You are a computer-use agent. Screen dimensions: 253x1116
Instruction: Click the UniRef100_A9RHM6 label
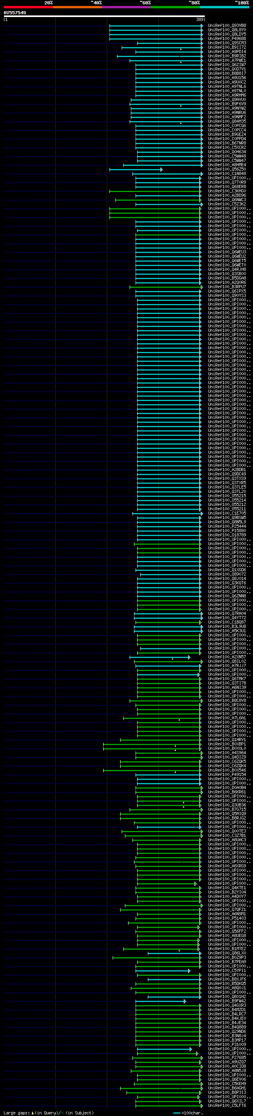[x=227, y=95]
